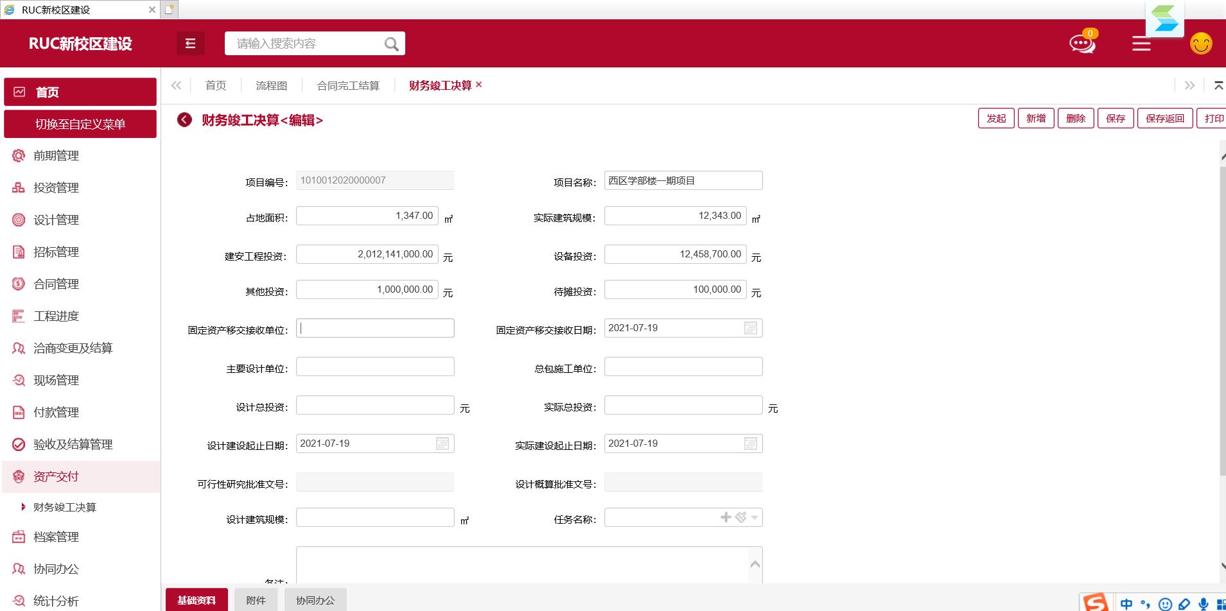Viewport: 1226px width, 611px height.
Task: Click the 固定资产移交接收单位 input field
Action: click(375, 328)
